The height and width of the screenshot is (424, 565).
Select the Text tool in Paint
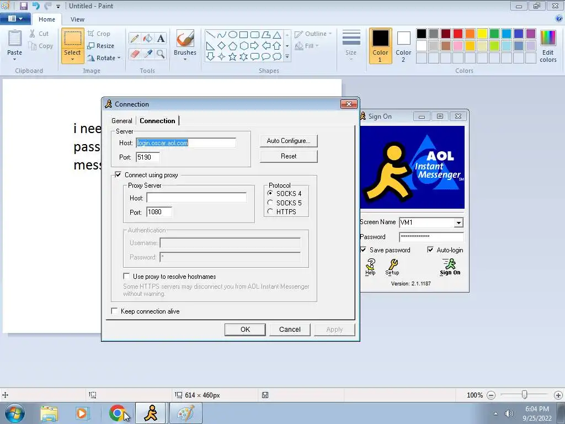tap(161, 38)
